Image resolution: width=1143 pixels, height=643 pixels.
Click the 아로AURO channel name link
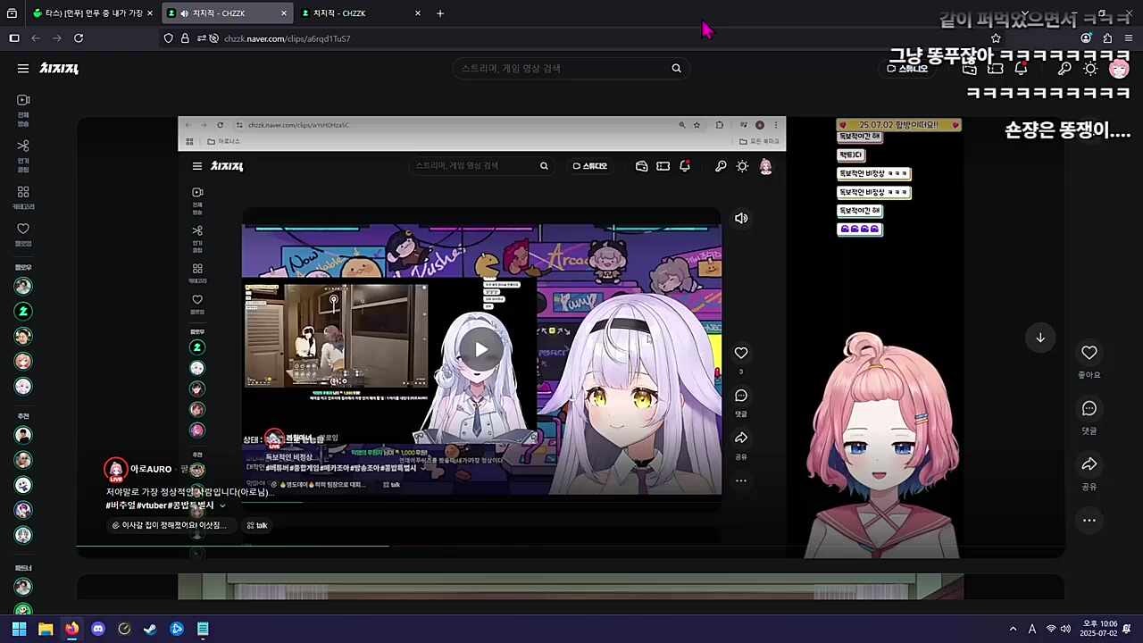tap(151, 469)
